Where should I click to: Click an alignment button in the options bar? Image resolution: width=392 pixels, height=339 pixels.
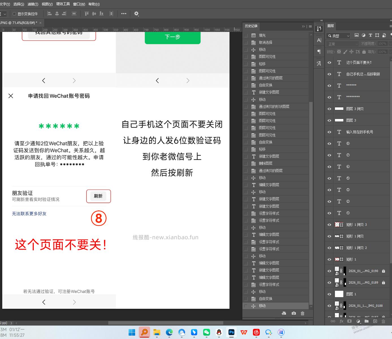(x=49, y=14)
